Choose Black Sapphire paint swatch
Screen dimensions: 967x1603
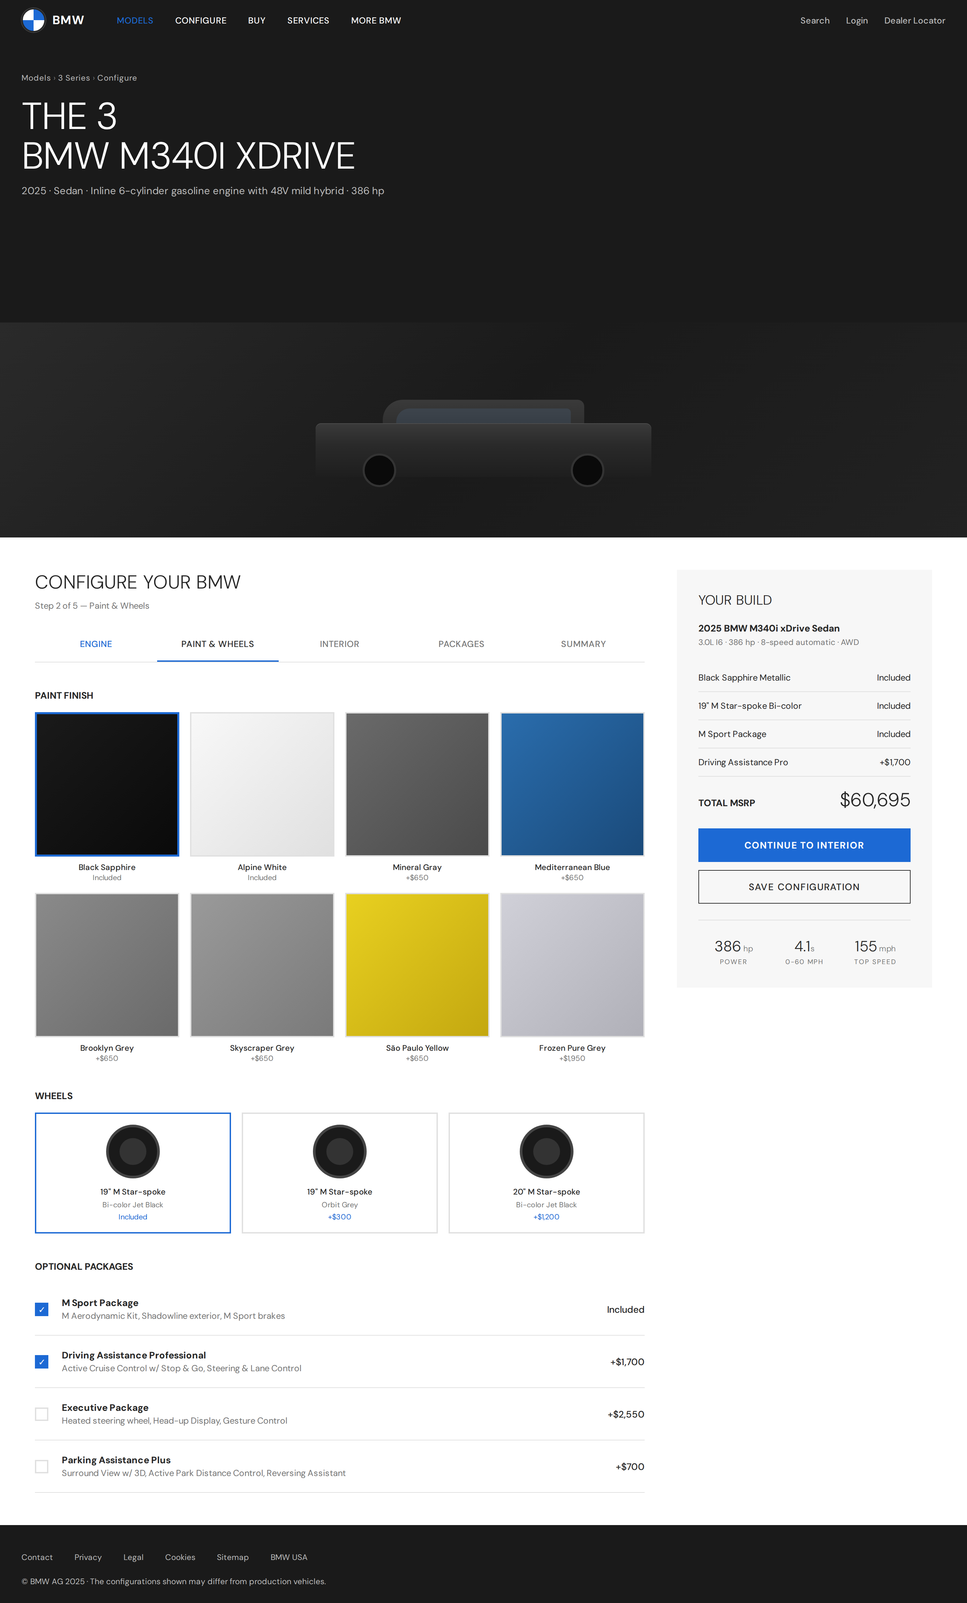(107, 785)
